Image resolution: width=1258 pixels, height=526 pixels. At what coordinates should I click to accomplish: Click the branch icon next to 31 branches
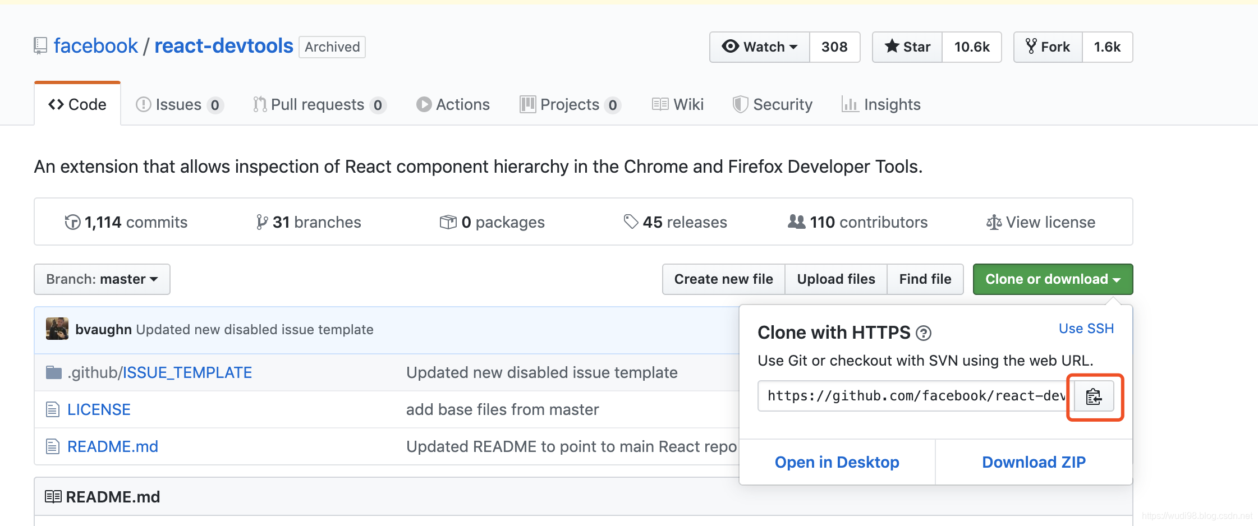[261, 222]
